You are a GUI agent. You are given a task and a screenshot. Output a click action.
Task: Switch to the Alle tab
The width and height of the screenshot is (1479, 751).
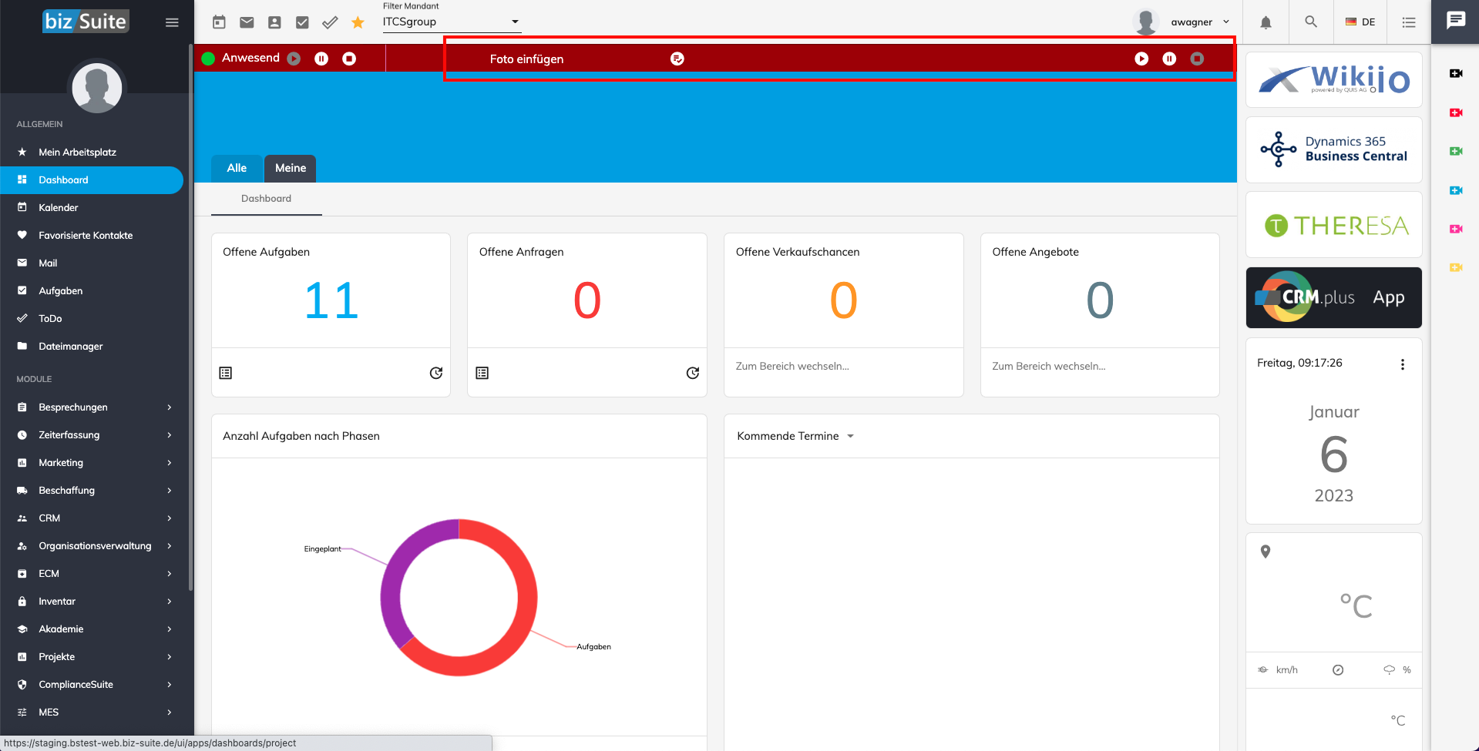pyautogui.click(x=237, y=168)
